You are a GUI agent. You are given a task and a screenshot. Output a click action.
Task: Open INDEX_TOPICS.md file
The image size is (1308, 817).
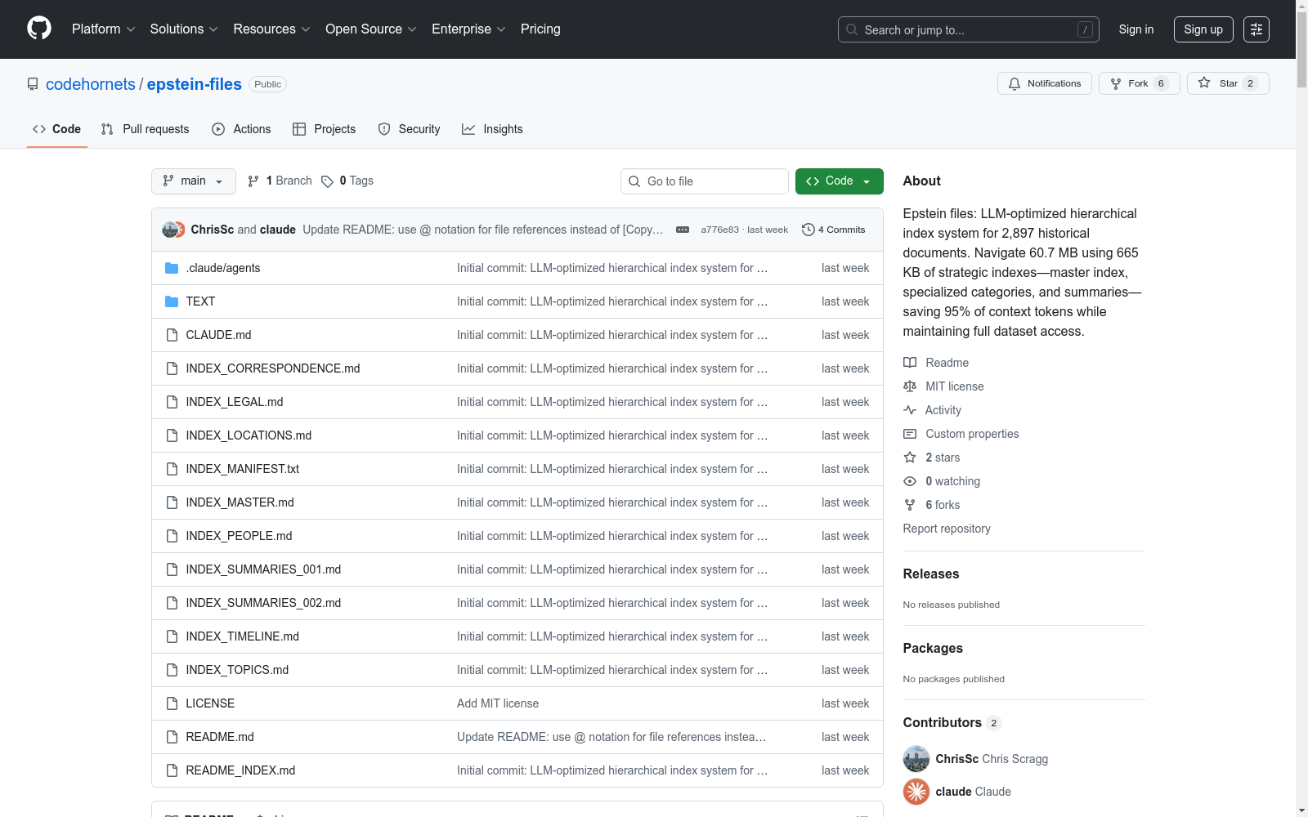[x=237, y=670]
